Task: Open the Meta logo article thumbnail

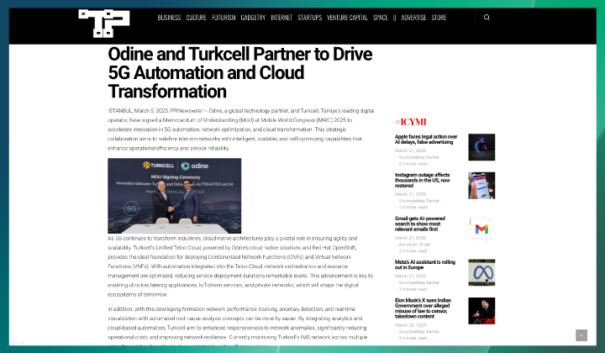Action: 481,272
